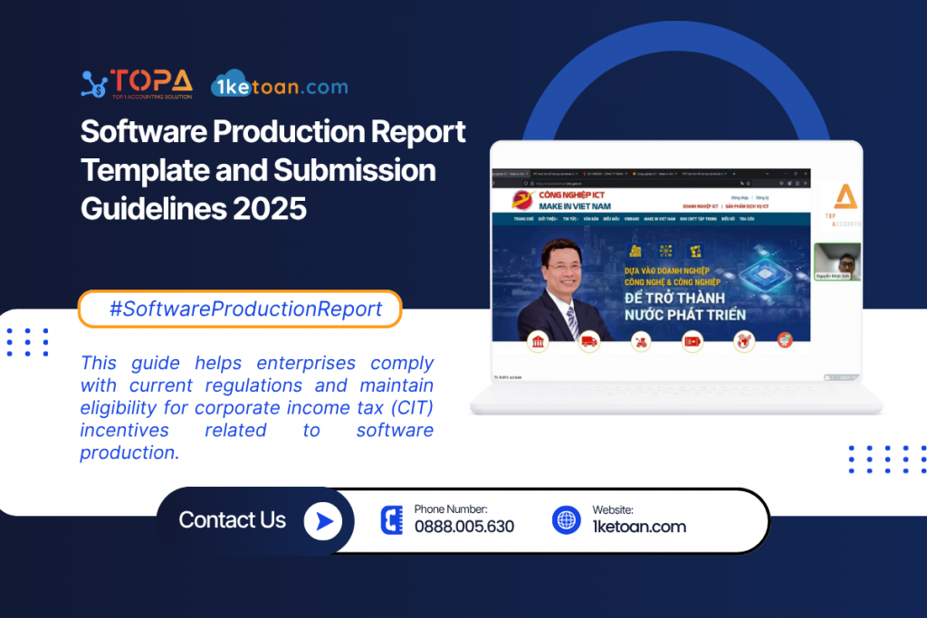Image resolution: width=927 pixels, height=618 pixels.
Task: Expand the Giới thiệu dropdown menu
Action: coord(548,219)
